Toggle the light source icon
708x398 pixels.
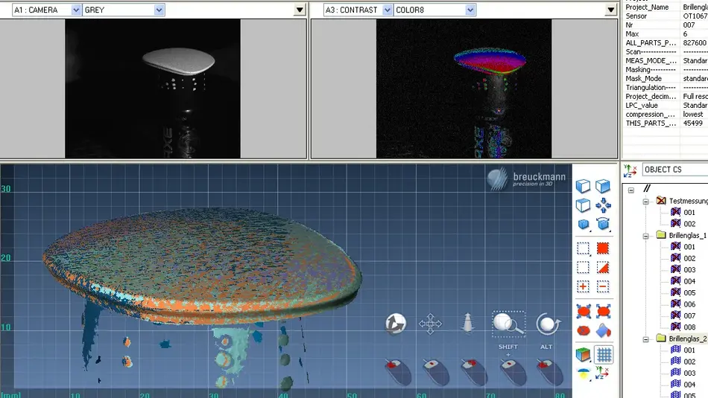pyautogui.click(x=584, y=373)
